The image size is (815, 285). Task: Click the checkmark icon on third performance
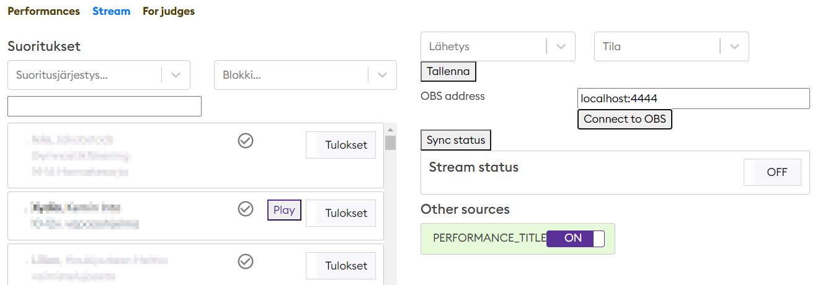click(246, 261)
